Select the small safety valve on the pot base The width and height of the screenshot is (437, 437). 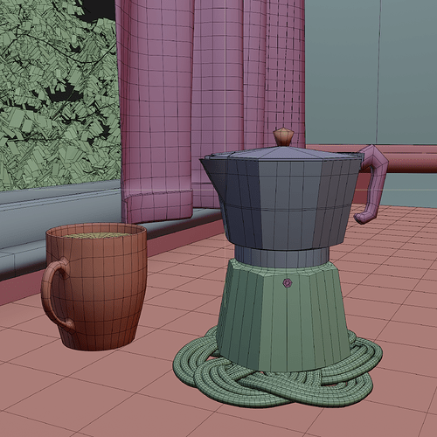click(288, 282)
